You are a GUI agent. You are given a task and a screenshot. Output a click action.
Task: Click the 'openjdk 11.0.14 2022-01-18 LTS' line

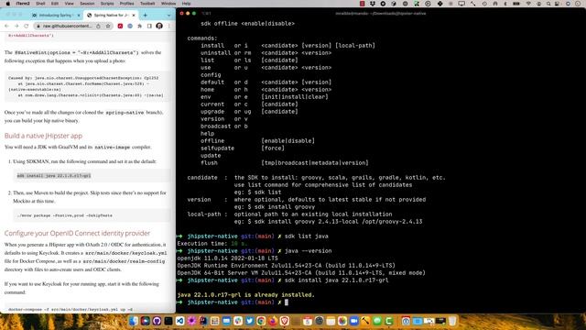pyautogui.click(x=228, y=258)
